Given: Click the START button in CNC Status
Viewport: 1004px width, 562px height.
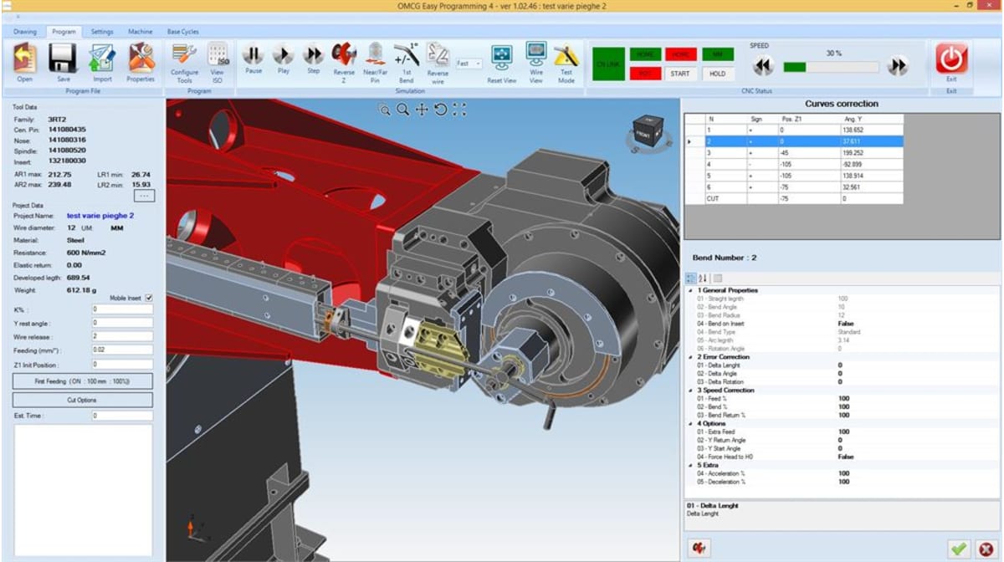Looking at the screenshot, I should [x=680, y=74].
